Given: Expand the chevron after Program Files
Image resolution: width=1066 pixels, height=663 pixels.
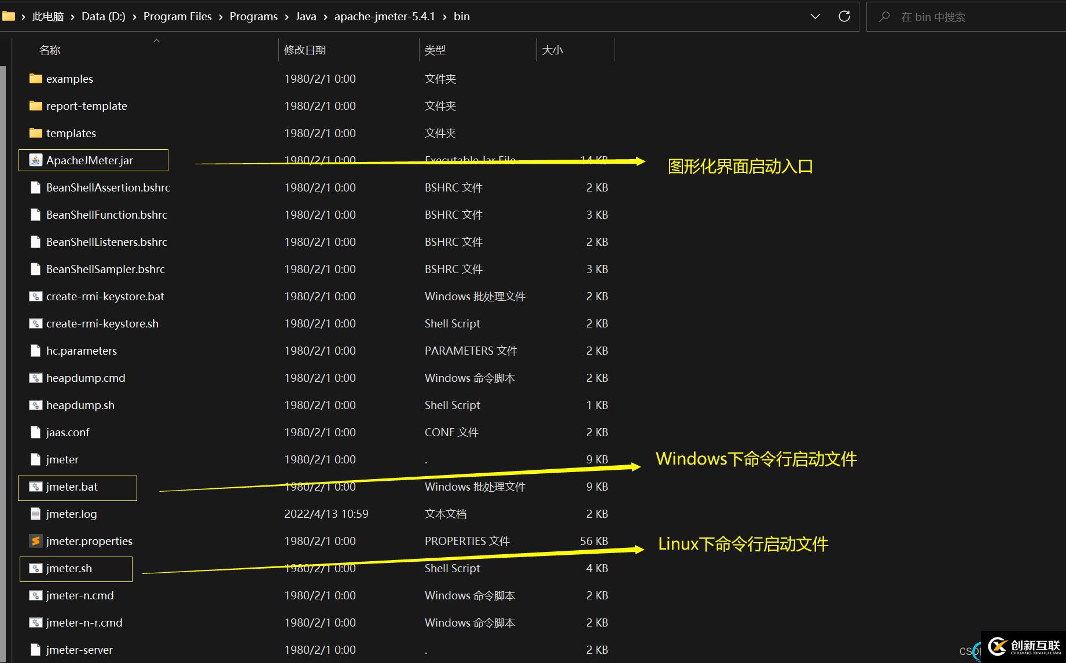Looking at the screenshot, I should 220,17.
